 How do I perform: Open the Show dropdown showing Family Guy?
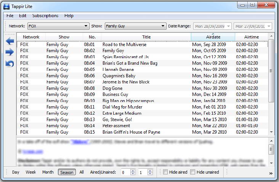click(x=135, y=26)
